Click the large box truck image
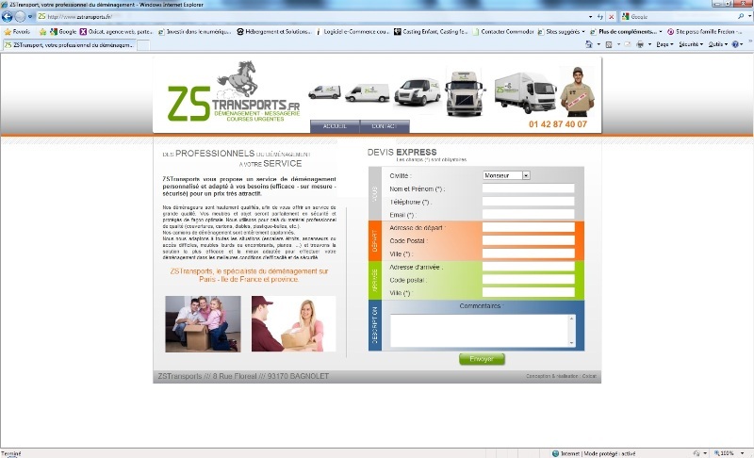754x458 pixels. tap(525, 92)
